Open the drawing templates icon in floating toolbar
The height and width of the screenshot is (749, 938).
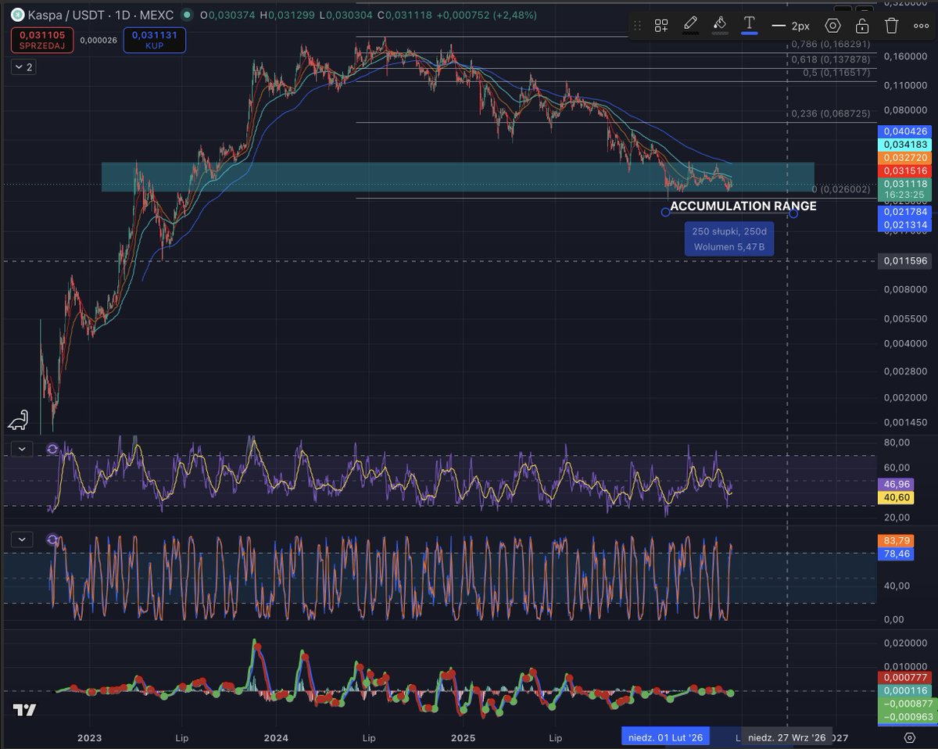coord(661,25)
